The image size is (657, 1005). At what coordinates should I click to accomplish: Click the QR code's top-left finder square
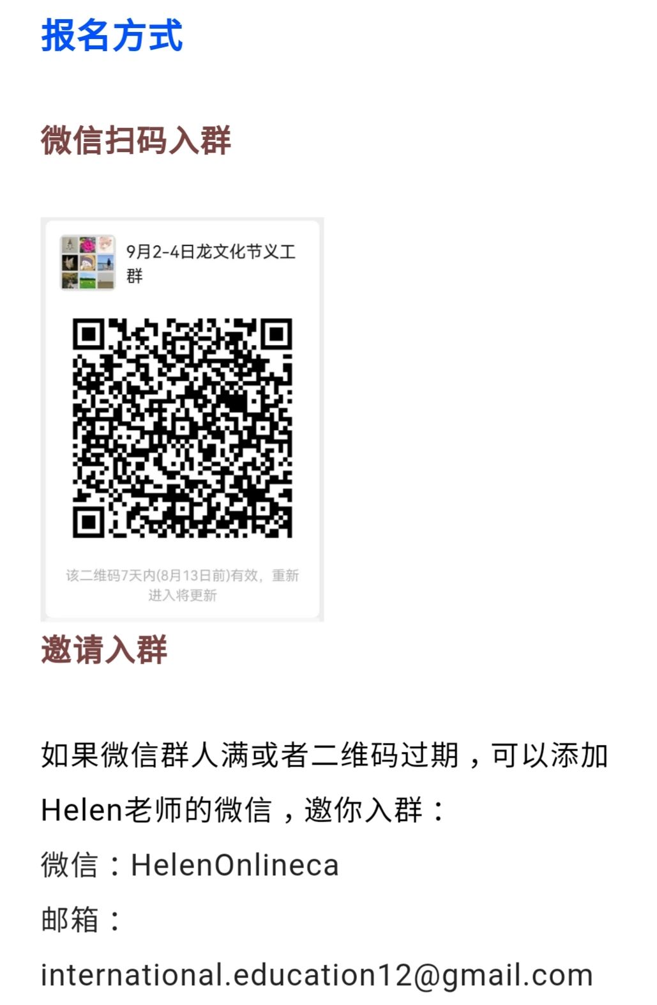click(x=88, y=334)
